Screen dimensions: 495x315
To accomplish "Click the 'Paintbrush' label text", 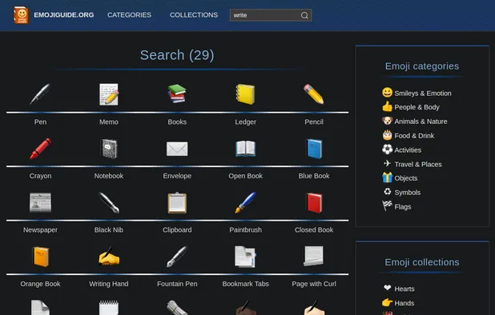I will tap(245, 230).
